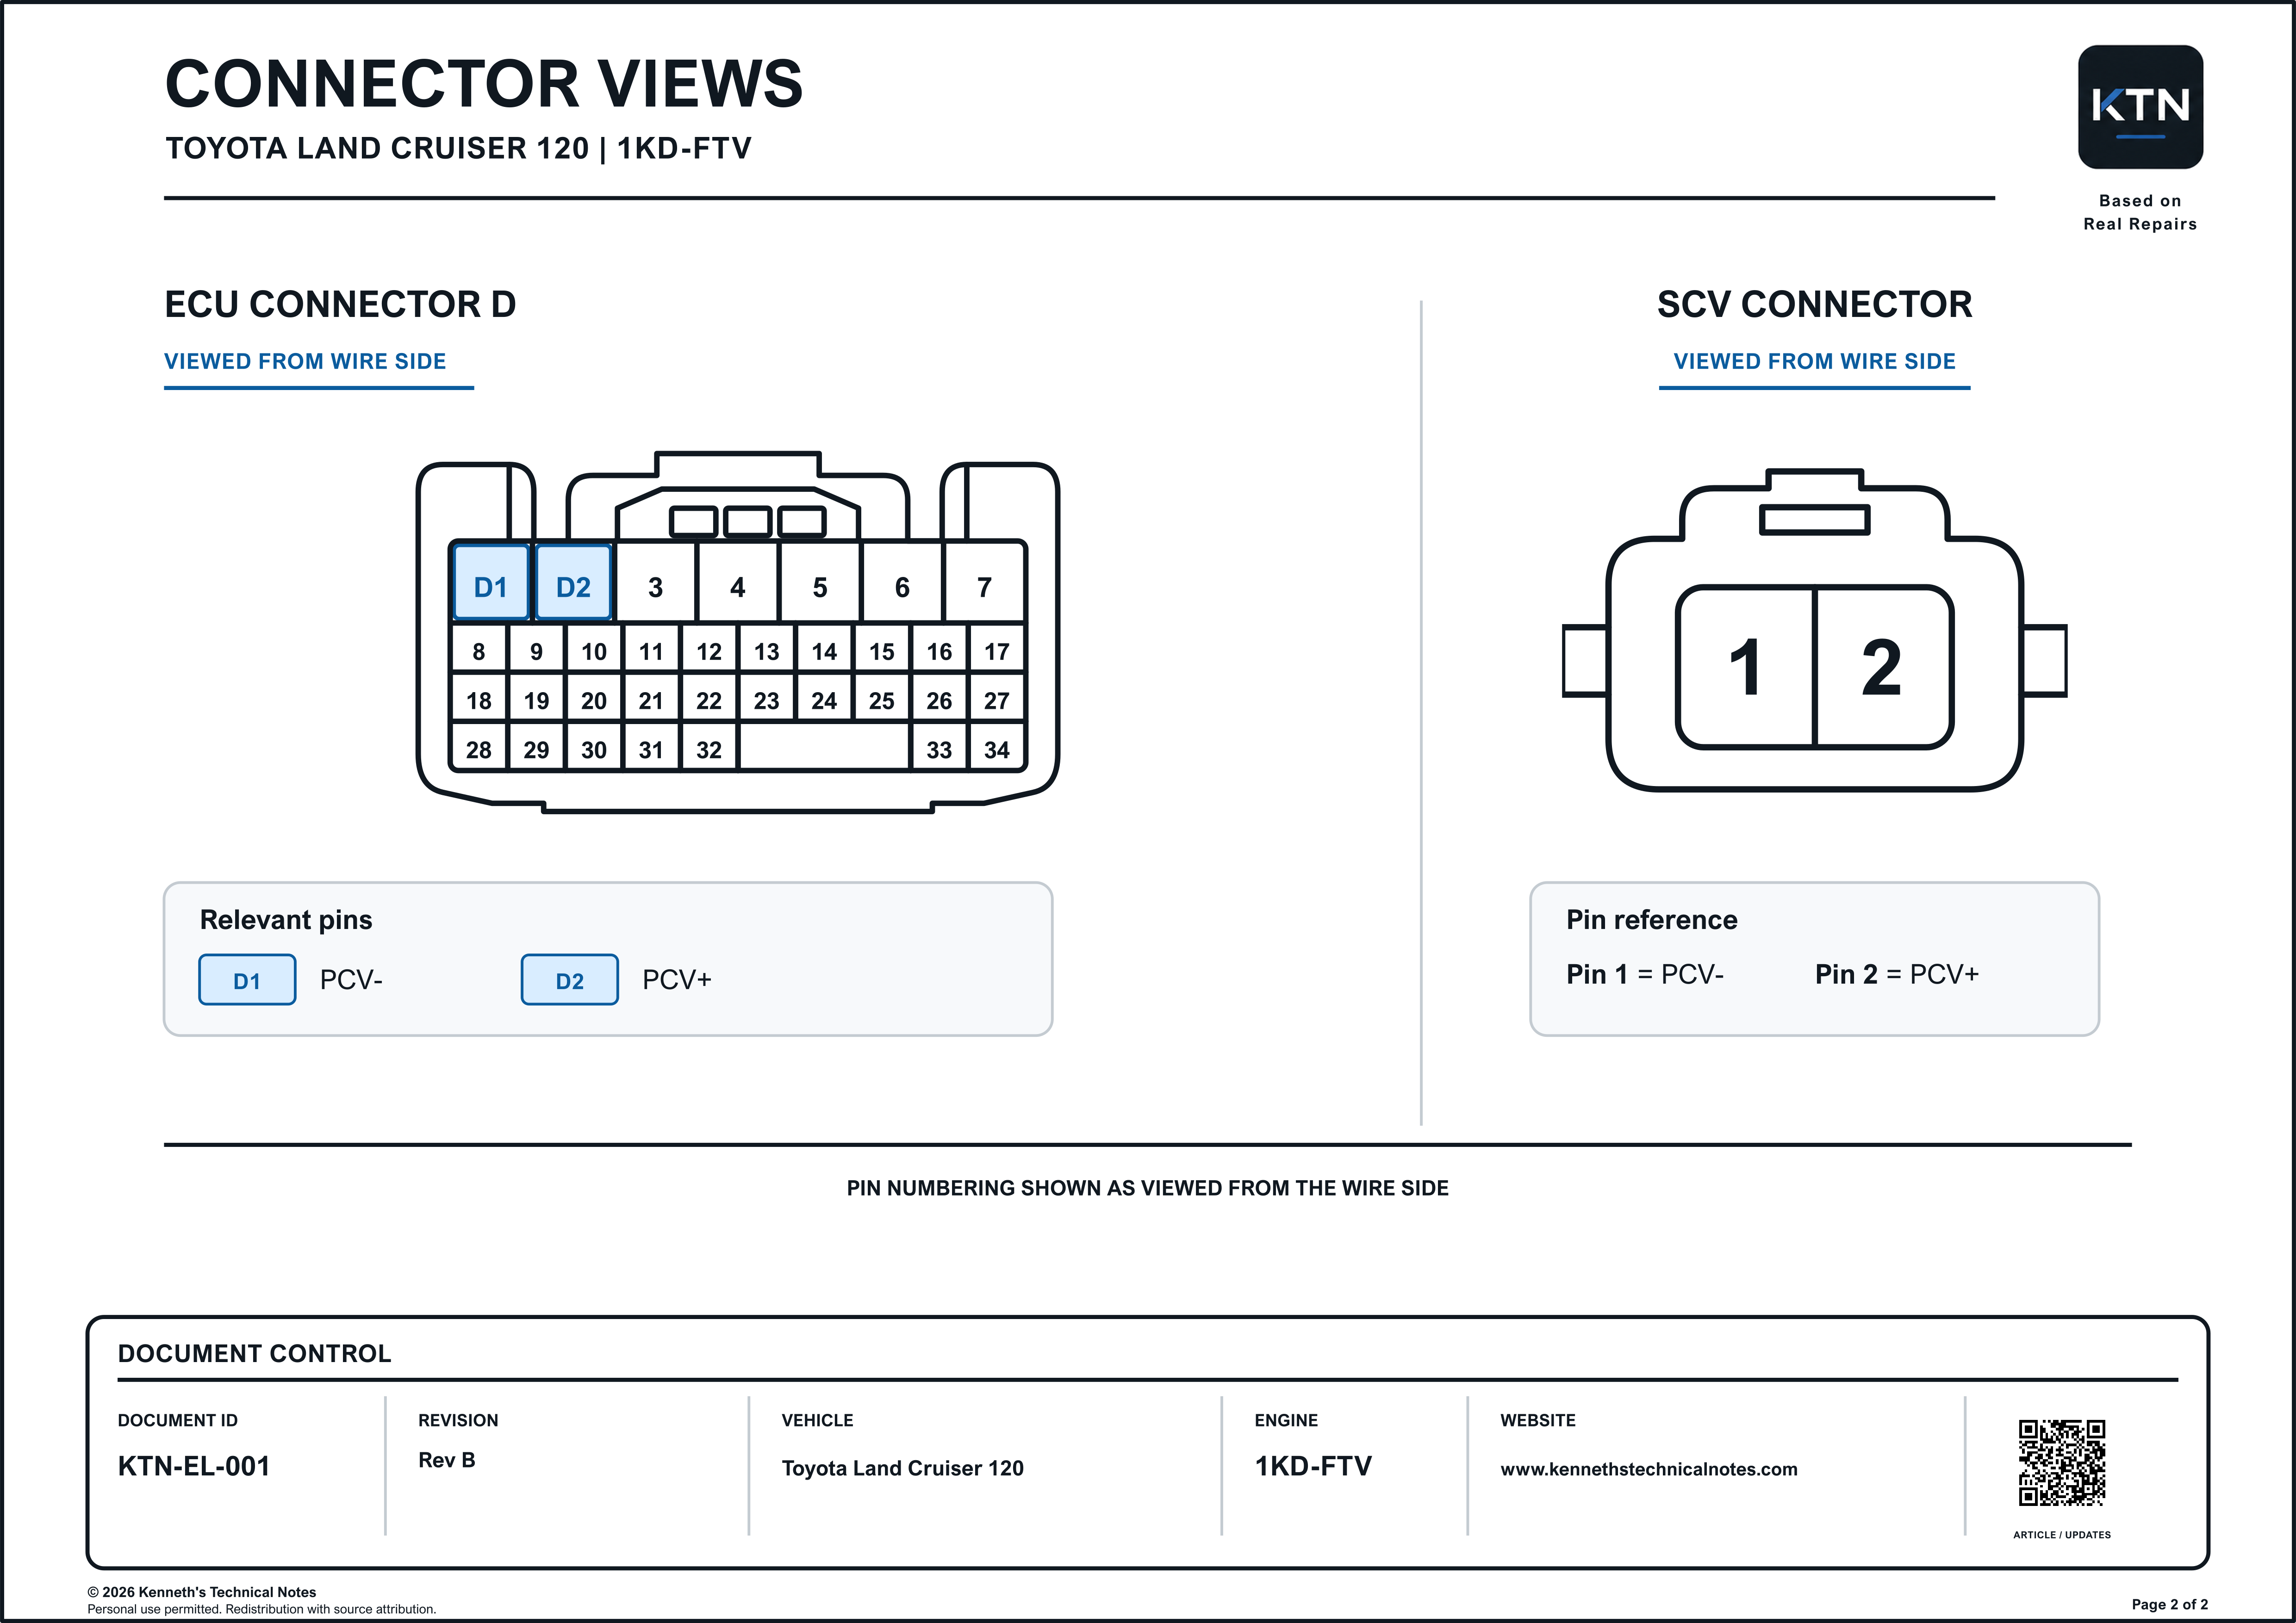The height and width of the screenshot is (1623, 2296).
Task: Click the PCV- label beside the D1 badge
Action: click(x=351, y=979)
